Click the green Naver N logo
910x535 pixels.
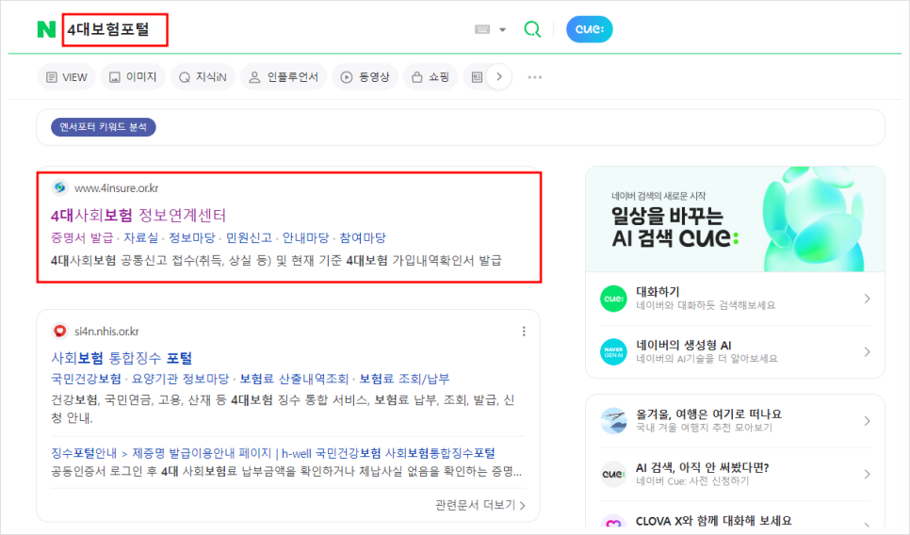(x=46, y=29)
